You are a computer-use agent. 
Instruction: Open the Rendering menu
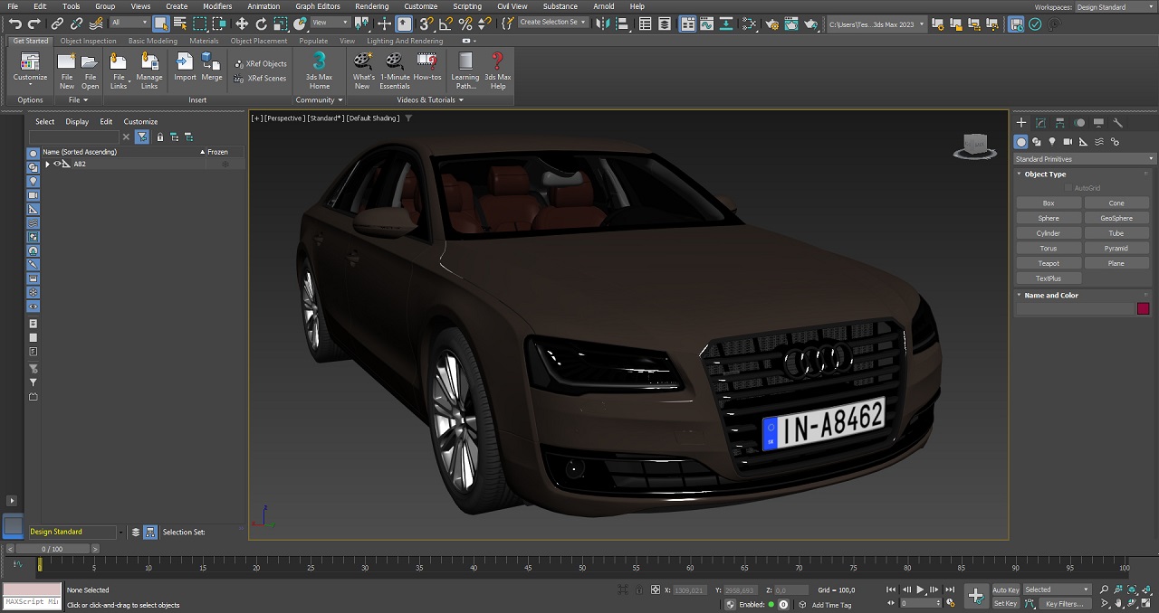click(371, 6)
